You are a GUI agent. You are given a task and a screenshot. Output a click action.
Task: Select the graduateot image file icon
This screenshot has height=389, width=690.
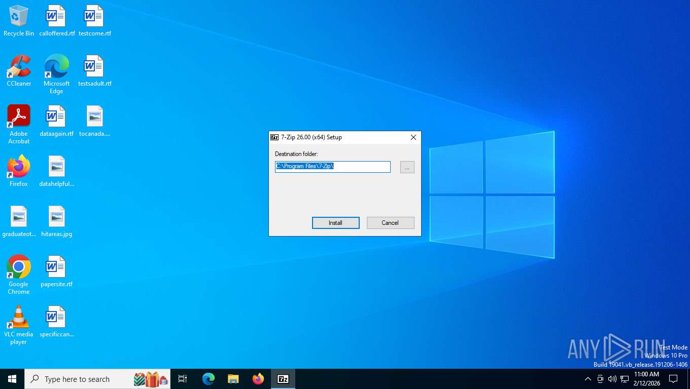tap(19, 221)
